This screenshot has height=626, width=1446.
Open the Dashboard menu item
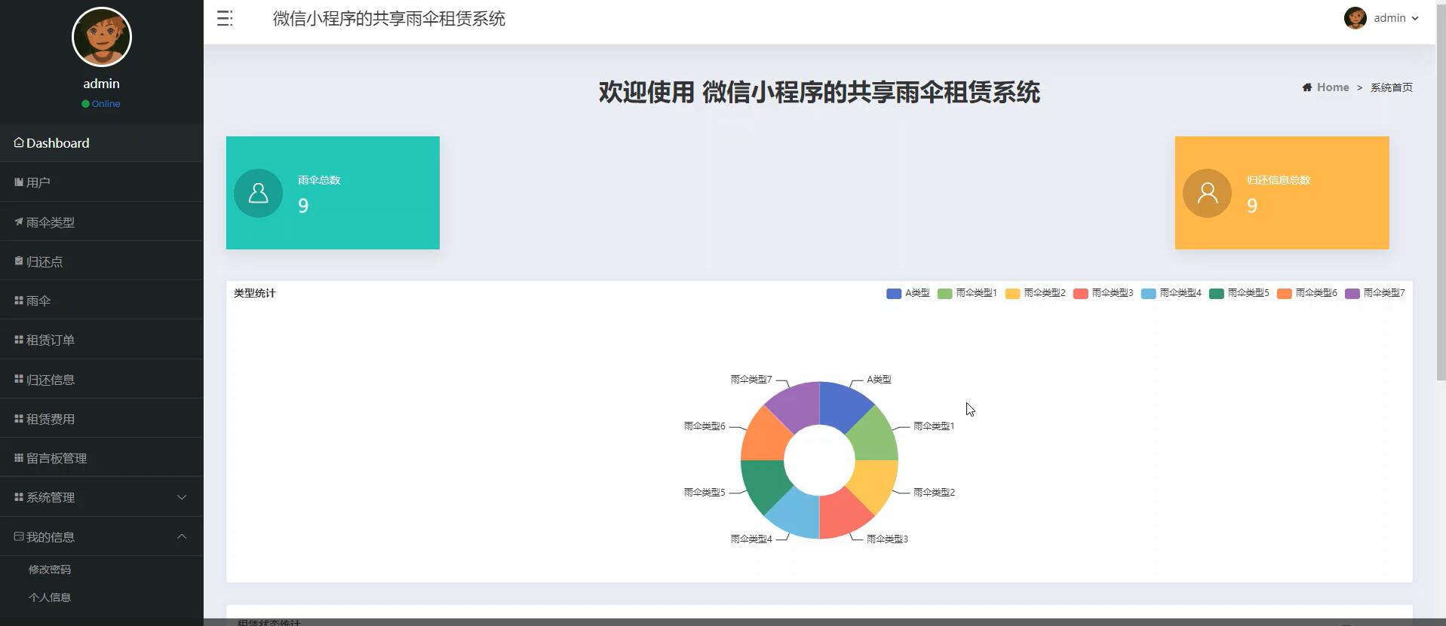[x=101, y=143]
